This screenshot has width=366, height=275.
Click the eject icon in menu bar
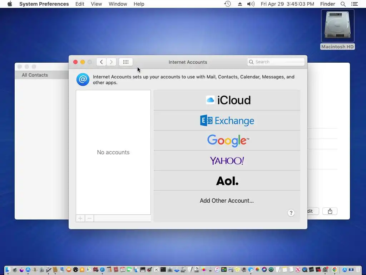pos(240,4)
